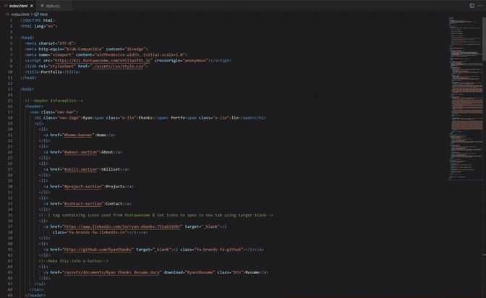
Task: Click the #contact-section href
Action: pos(82,204)
